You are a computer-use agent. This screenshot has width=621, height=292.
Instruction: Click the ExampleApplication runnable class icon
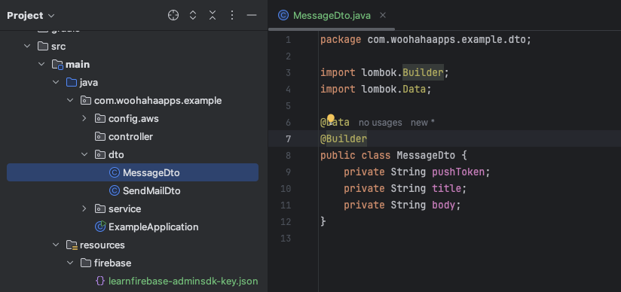pyautogui.click(x=100, y=227)
